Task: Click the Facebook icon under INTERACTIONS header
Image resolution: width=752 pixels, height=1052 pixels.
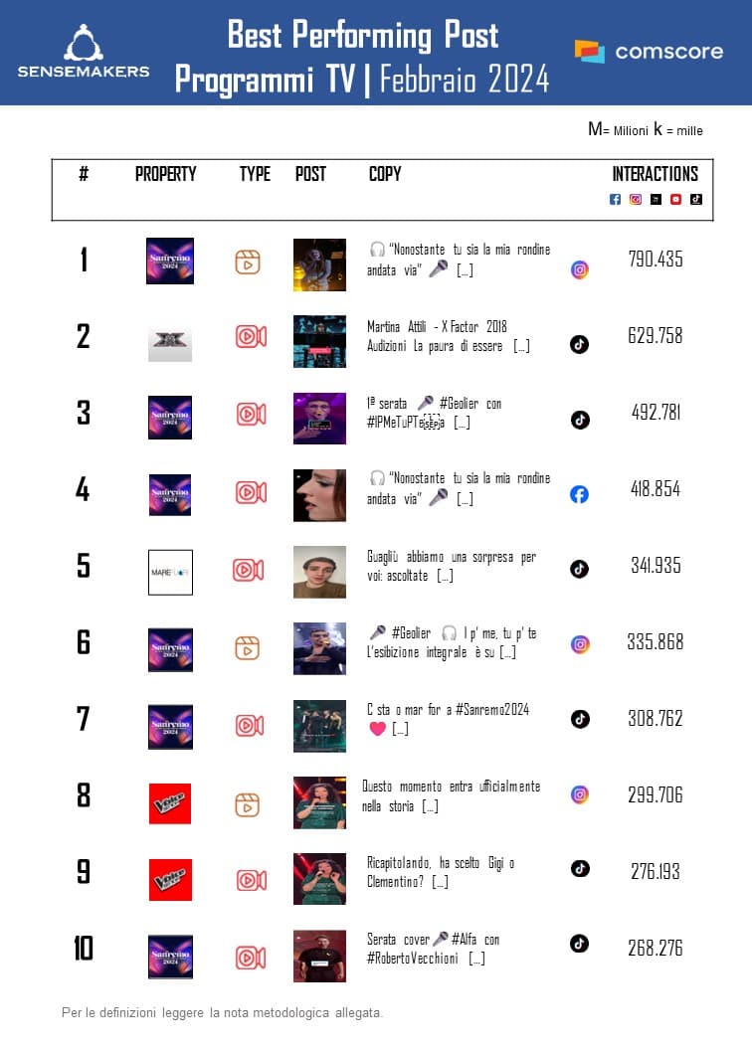Action: coord(615,199)
